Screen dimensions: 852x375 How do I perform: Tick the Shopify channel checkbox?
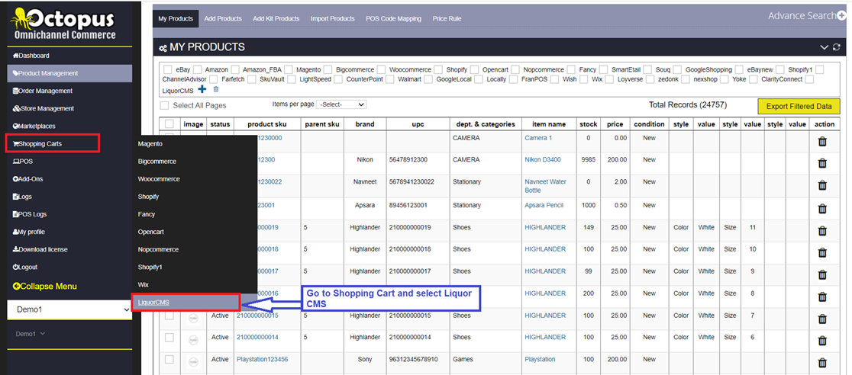pyautogui.click(x=438, y=69)
